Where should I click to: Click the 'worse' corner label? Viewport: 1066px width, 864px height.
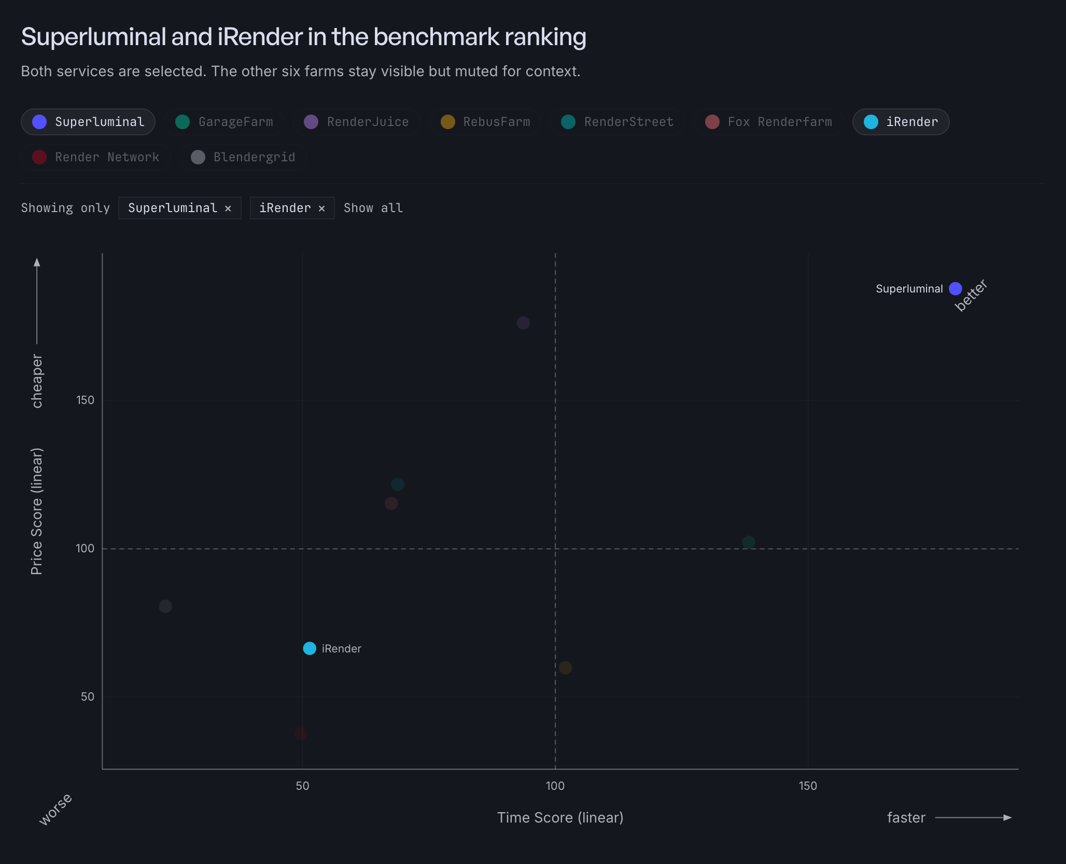(x=55, y=809)
